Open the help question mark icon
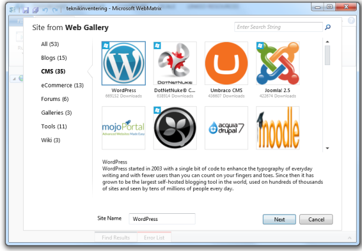Image resolution: width=362 pixels, height=251 pixels. point(351,21)
